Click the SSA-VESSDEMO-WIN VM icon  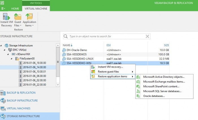tap(64, 63)
